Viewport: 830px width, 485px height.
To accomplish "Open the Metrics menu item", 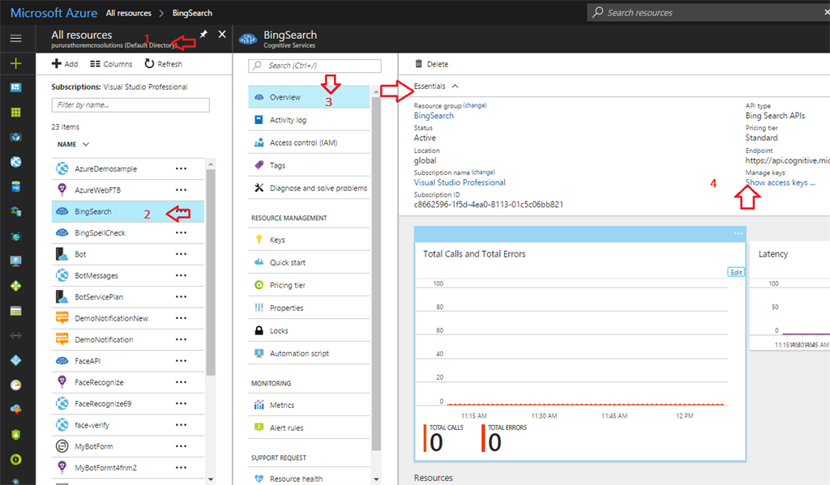I will pyautogui.click(x=309, y=405).
